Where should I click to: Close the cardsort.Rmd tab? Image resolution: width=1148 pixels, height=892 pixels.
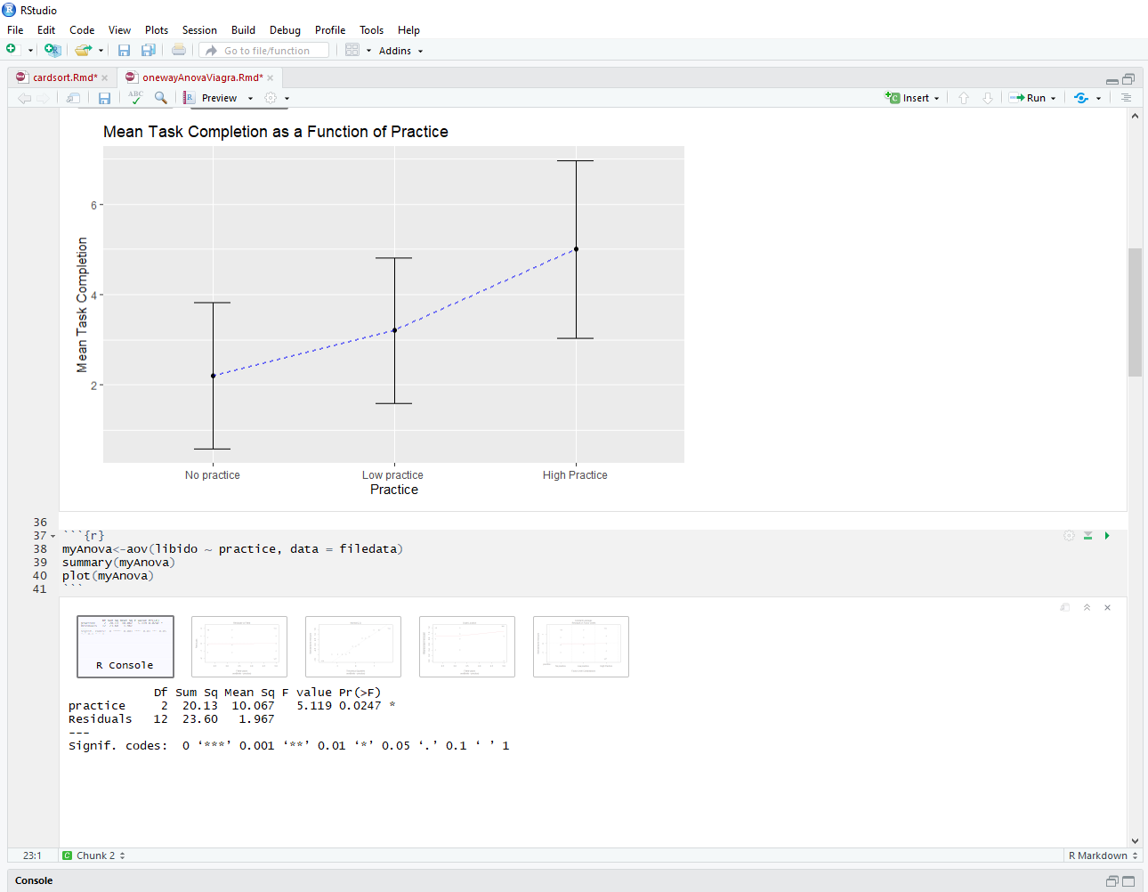[x=104, y=78]
